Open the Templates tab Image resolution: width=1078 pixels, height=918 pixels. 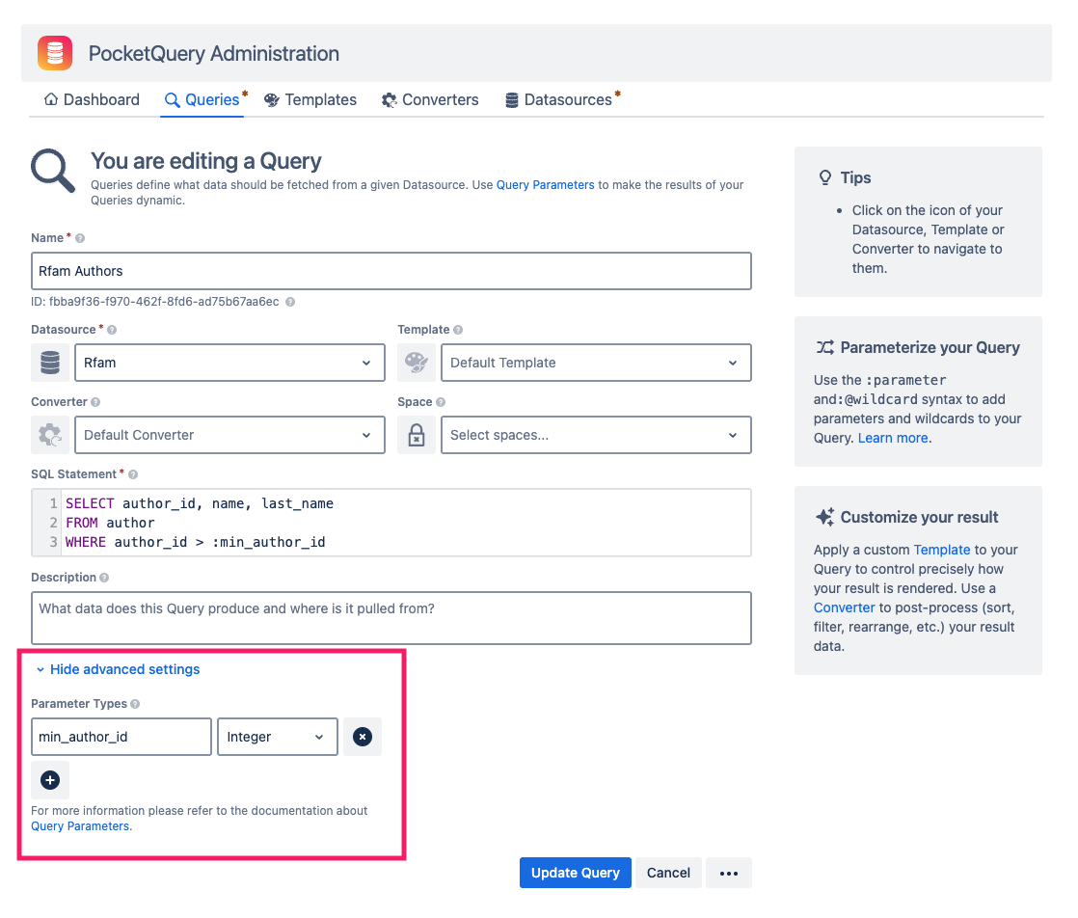tap(310, 99)
